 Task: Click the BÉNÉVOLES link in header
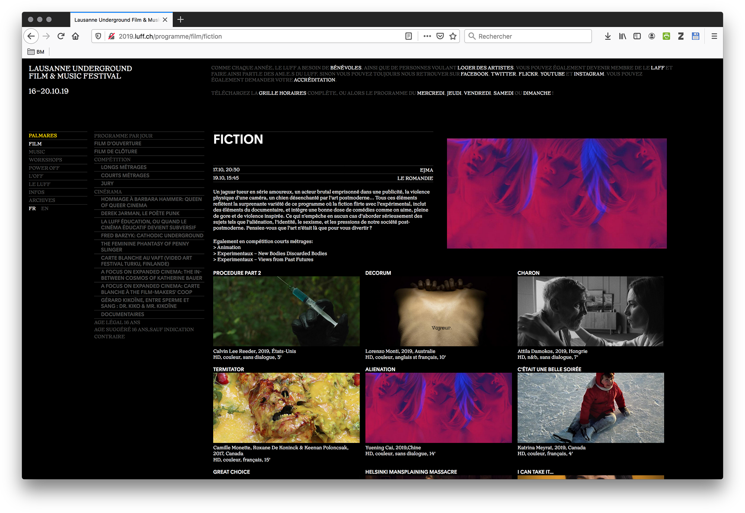(346, 68)
